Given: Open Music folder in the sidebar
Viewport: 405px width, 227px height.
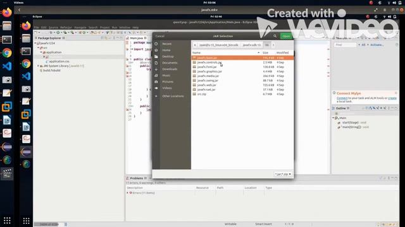Looking at the screenshot, I should [166, 76].
